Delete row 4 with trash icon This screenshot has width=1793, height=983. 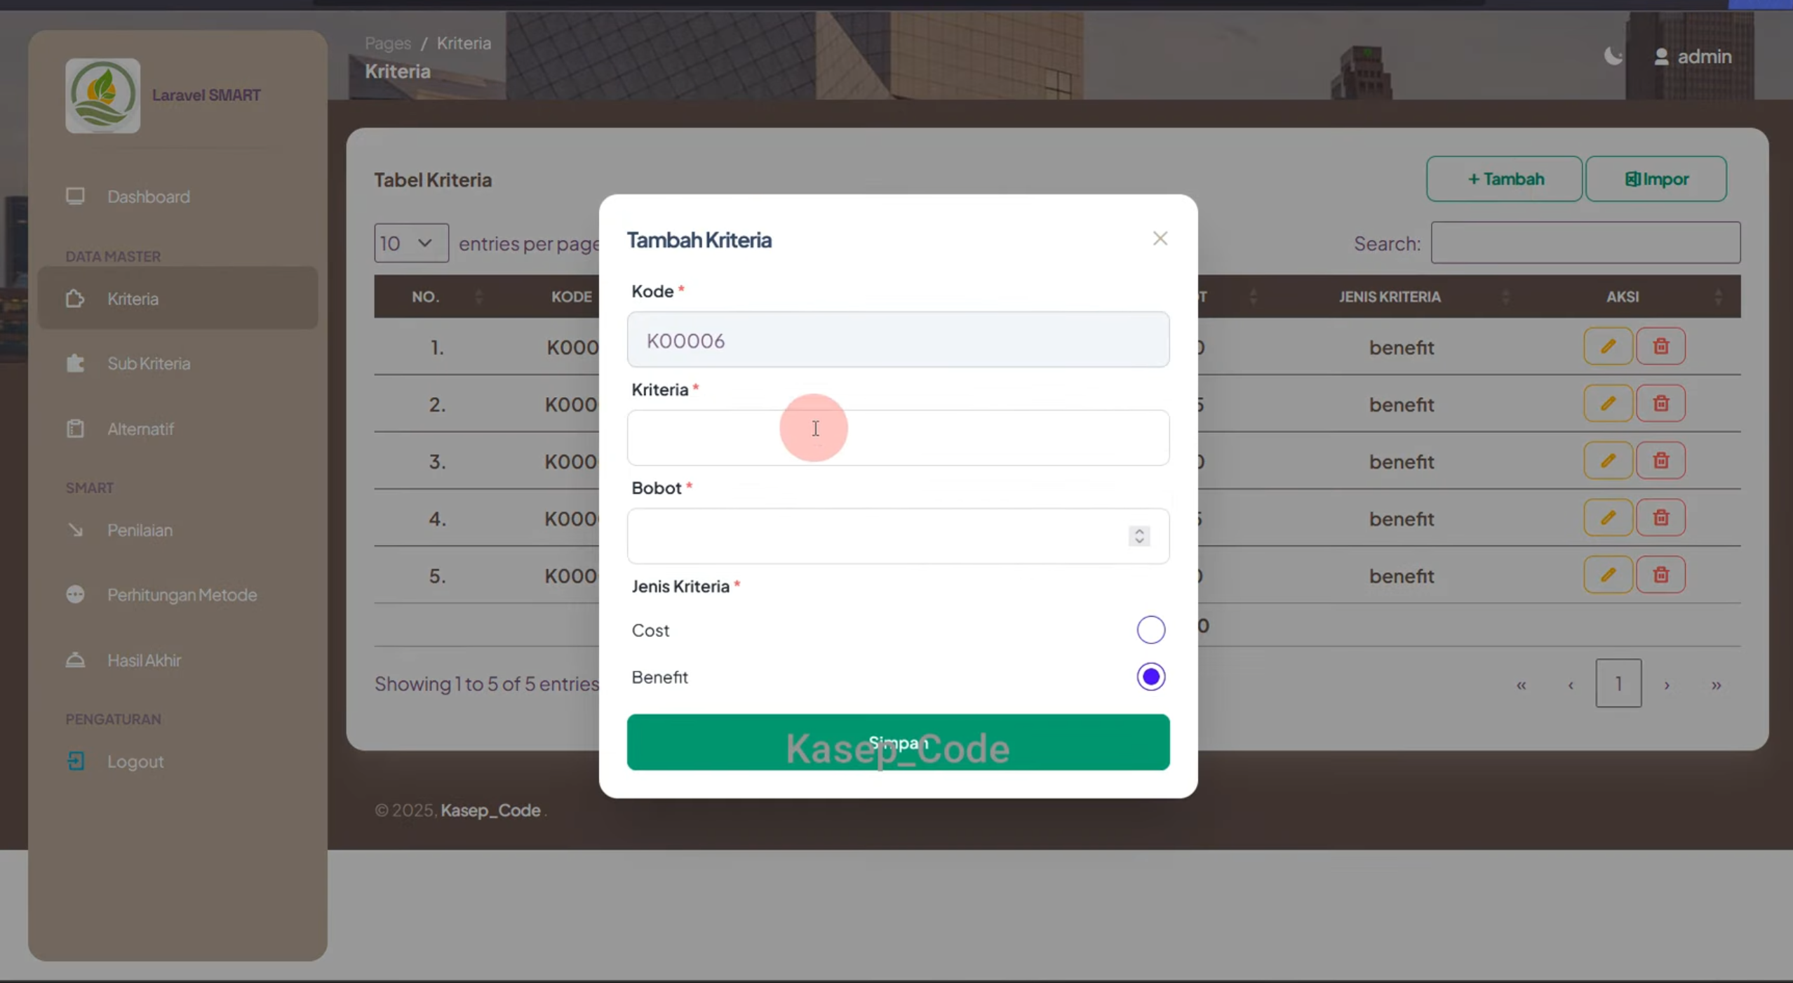point(1660,519)
